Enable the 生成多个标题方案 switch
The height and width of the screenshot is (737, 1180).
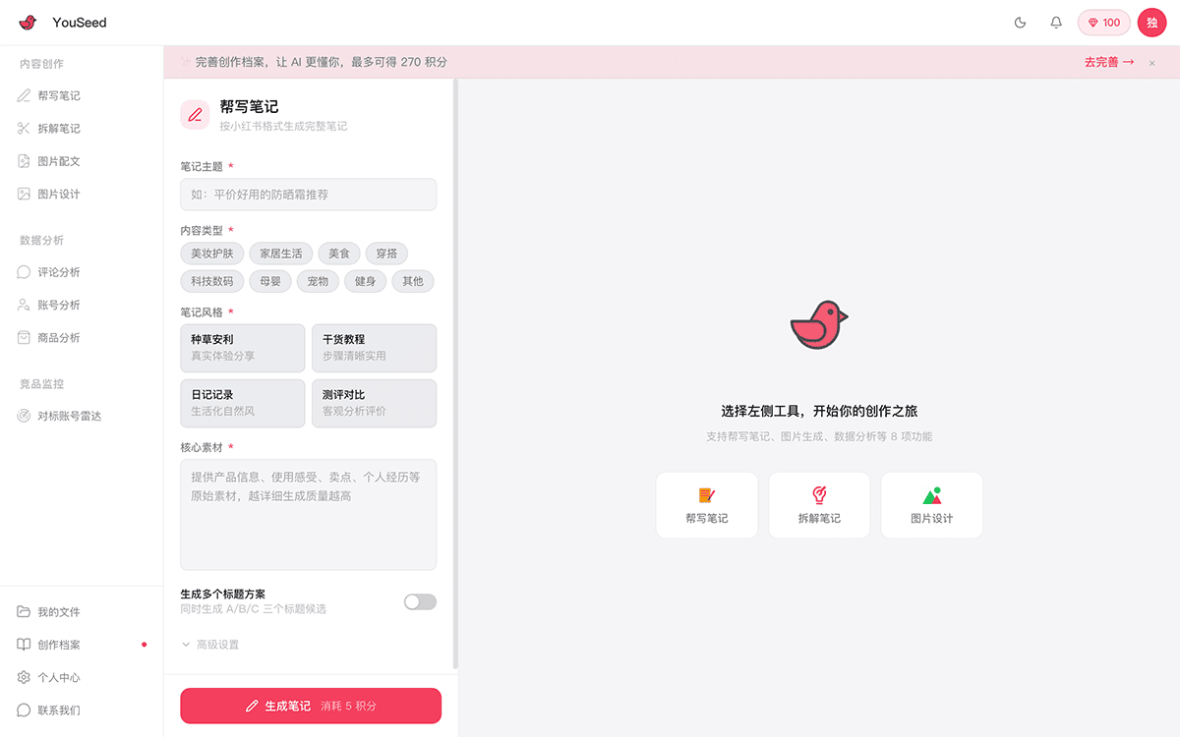click(420, 601)
